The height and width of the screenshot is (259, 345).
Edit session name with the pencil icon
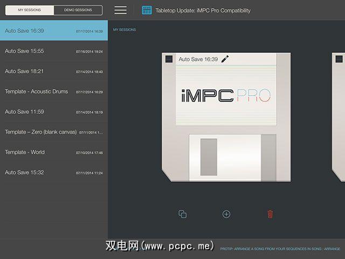[x=225, y=59]
